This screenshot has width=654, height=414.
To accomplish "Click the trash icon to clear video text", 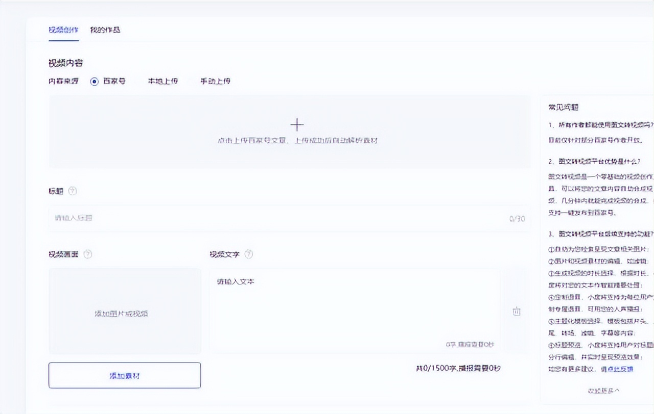I will pos(516,311).
